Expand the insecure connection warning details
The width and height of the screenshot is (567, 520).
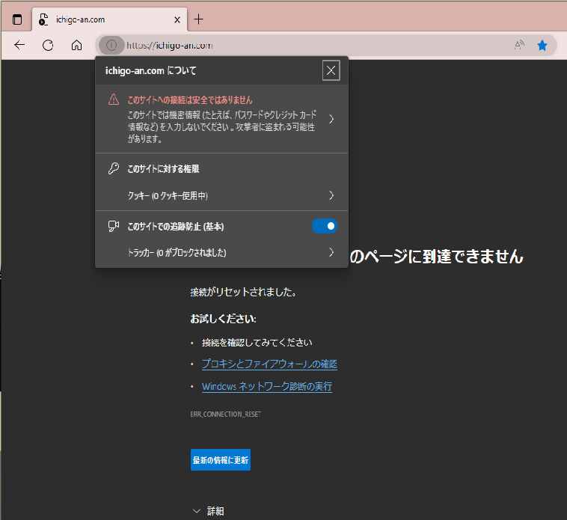click(331, 119)
